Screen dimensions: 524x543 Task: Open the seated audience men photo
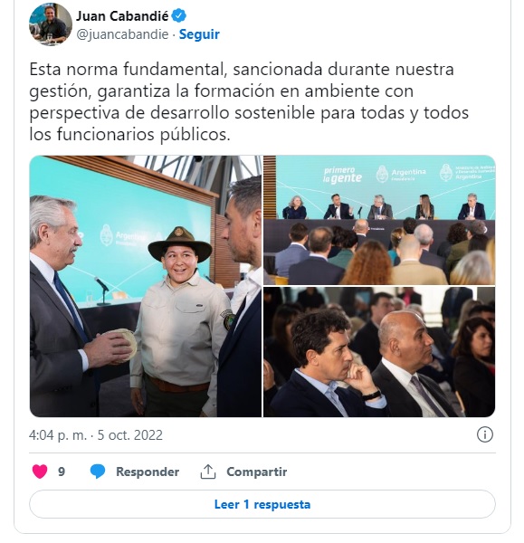pyautogui.click(x=379, y=352)
